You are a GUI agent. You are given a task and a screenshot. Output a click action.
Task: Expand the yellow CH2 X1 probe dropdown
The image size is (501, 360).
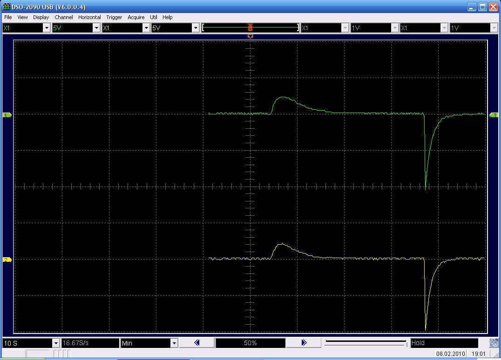(x=146, y=28)
